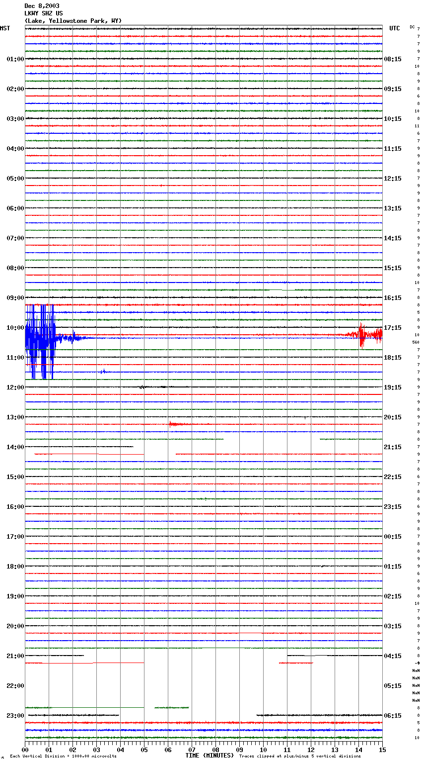Viewport: 422px width, 763px height.
Task: Click the '16:15' UTC time label
Action: click(393, 298)
